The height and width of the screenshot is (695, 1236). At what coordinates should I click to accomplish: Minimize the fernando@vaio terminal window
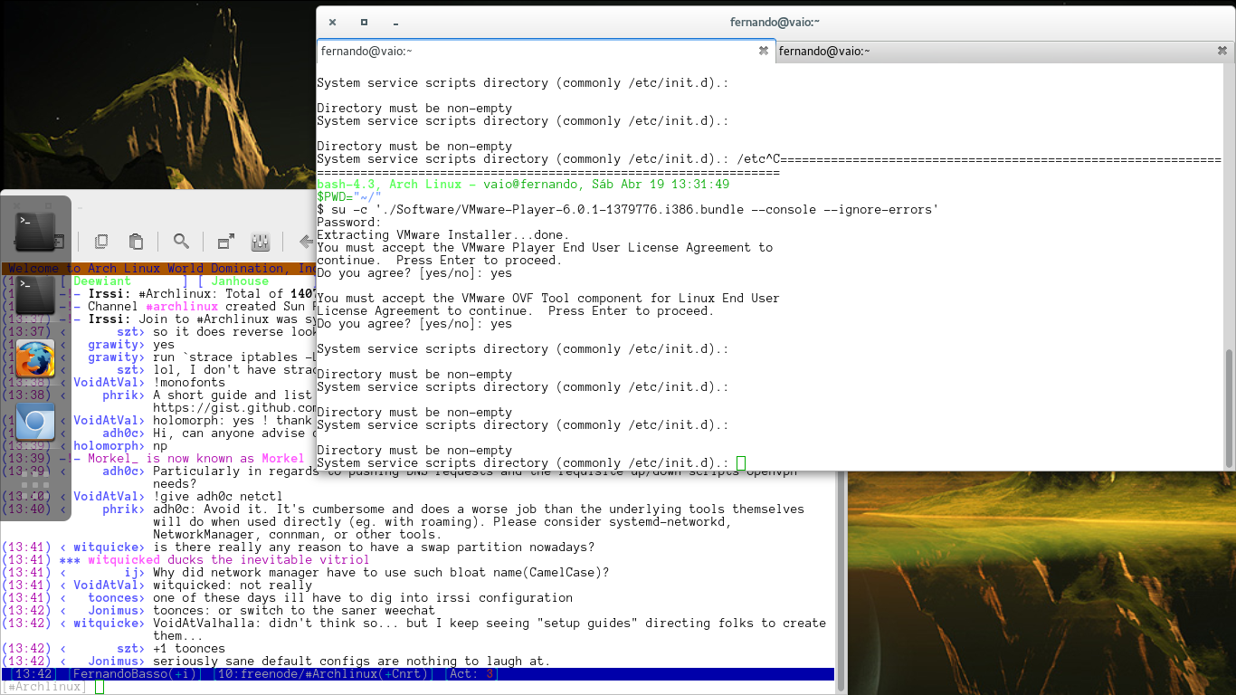pos(396,23)
